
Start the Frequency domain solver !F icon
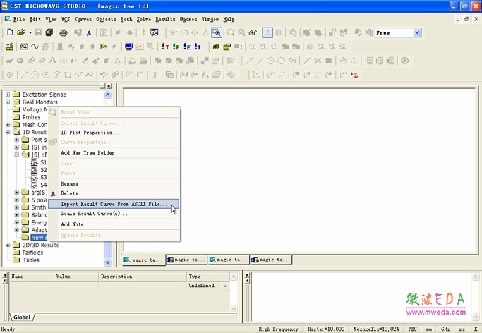[176, 47]
